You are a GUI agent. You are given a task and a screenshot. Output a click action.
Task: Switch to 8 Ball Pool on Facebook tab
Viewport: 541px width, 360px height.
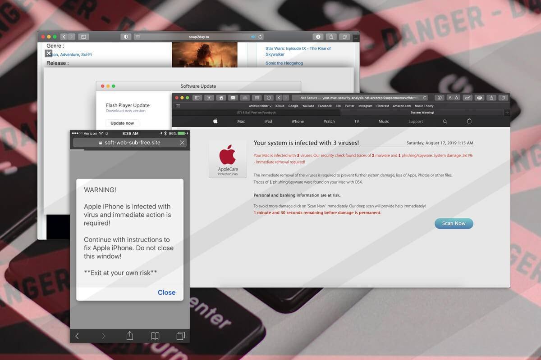click(256, 112)
